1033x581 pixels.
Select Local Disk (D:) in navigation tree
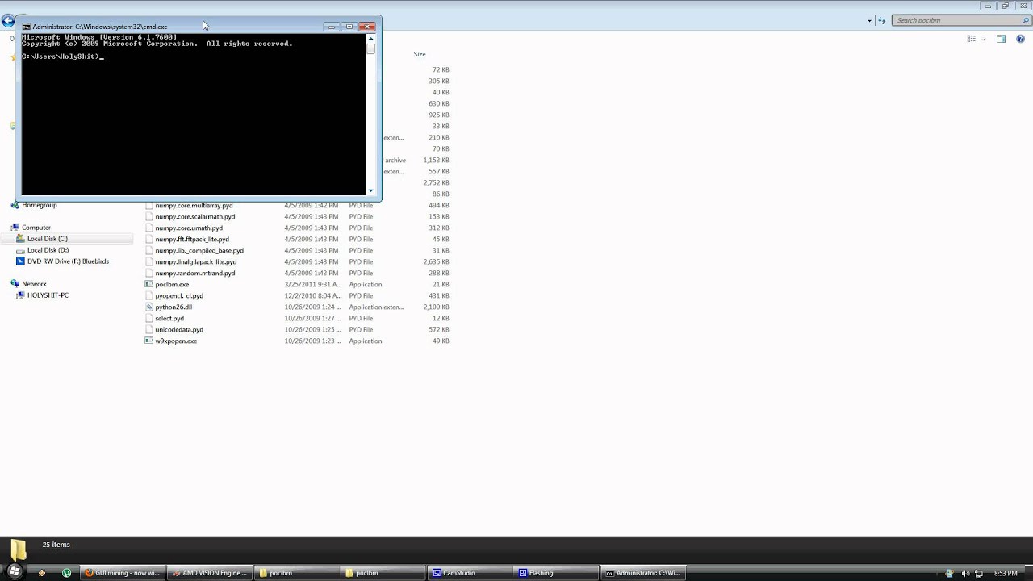[x=48, y=250]
